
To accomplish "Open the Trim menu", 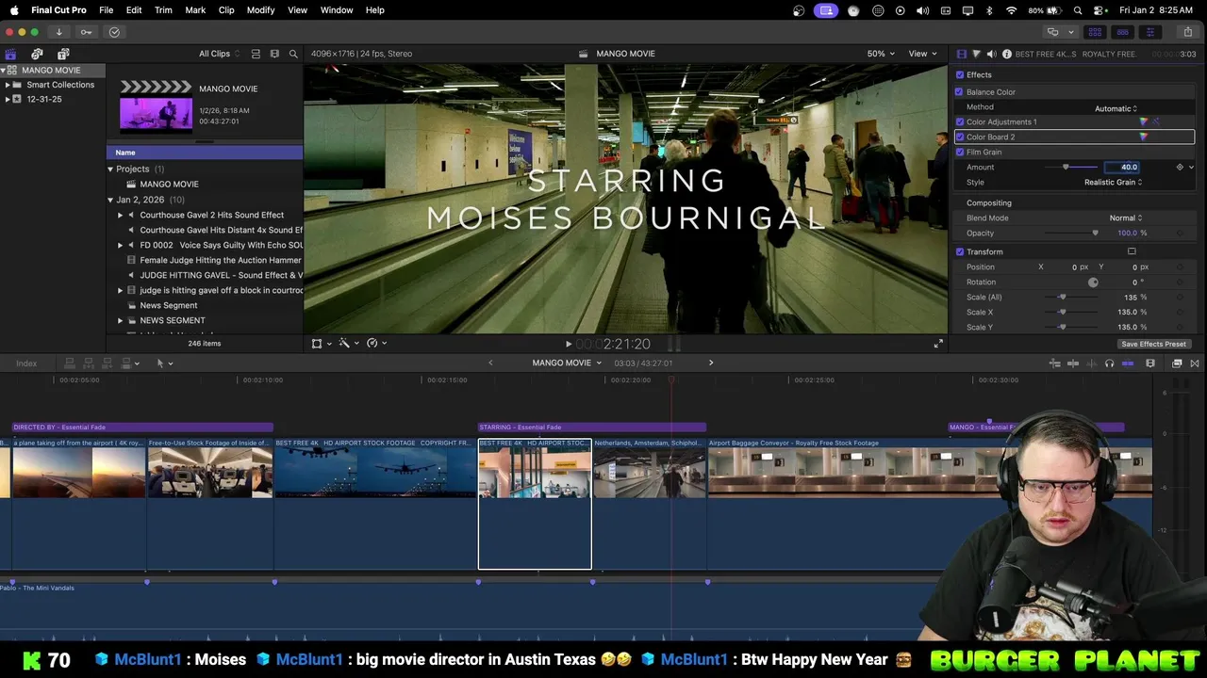I will (x=163, y=10).
